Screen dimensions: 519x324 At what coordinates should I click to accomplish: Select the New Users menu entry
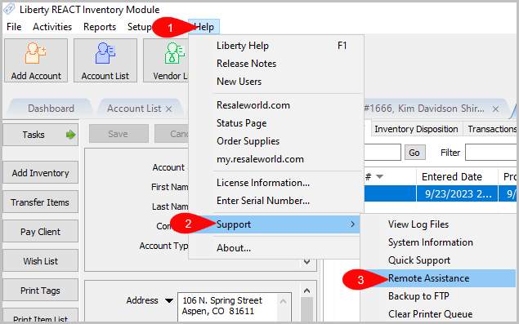tap(276, 82)
